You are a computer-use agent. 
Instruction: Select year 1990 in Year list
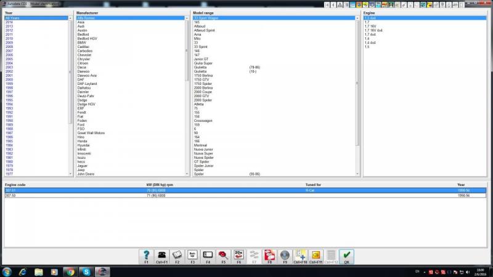(9, 121)
